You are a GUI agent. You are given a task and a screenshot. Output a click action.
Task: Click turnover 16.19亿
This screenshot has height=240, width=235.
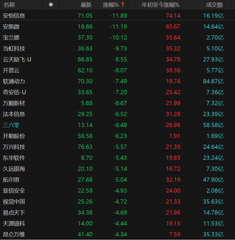[213, 16]
